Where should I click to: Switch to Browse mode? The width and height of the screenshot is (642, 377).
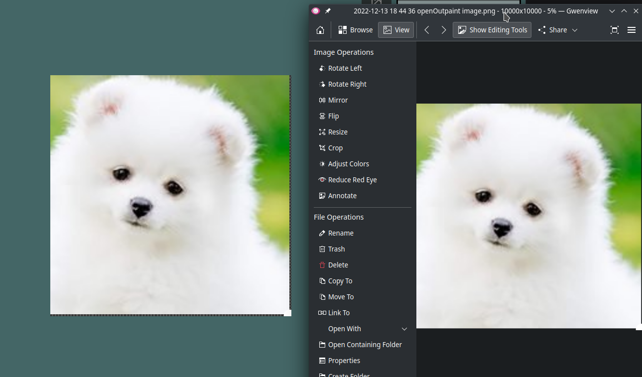click(355, 30)
